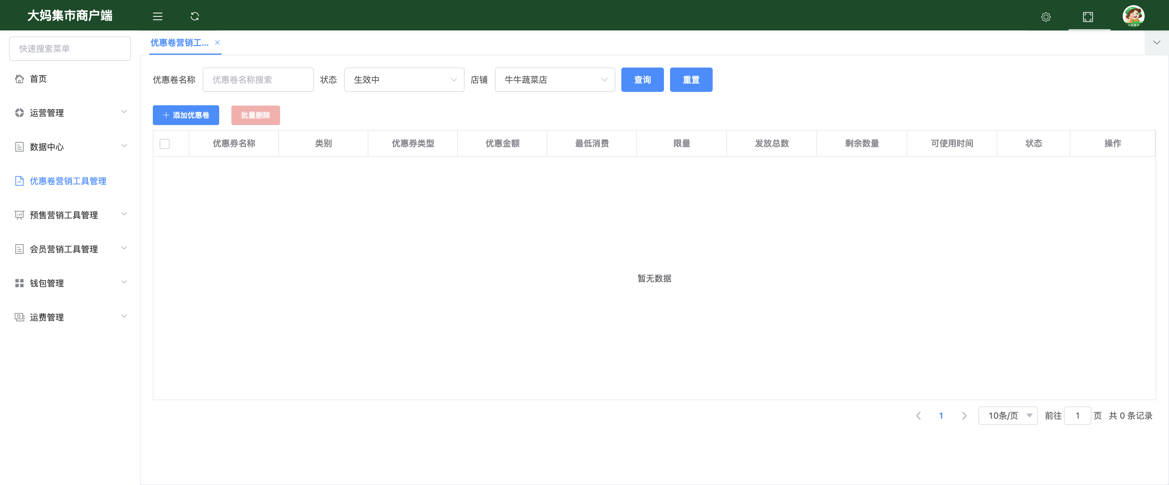Image resolution: width=1169 pixels, height=485 pixels.
Task: Expand the 运营管理 sidebar menu
Action: tap(70, 113)
